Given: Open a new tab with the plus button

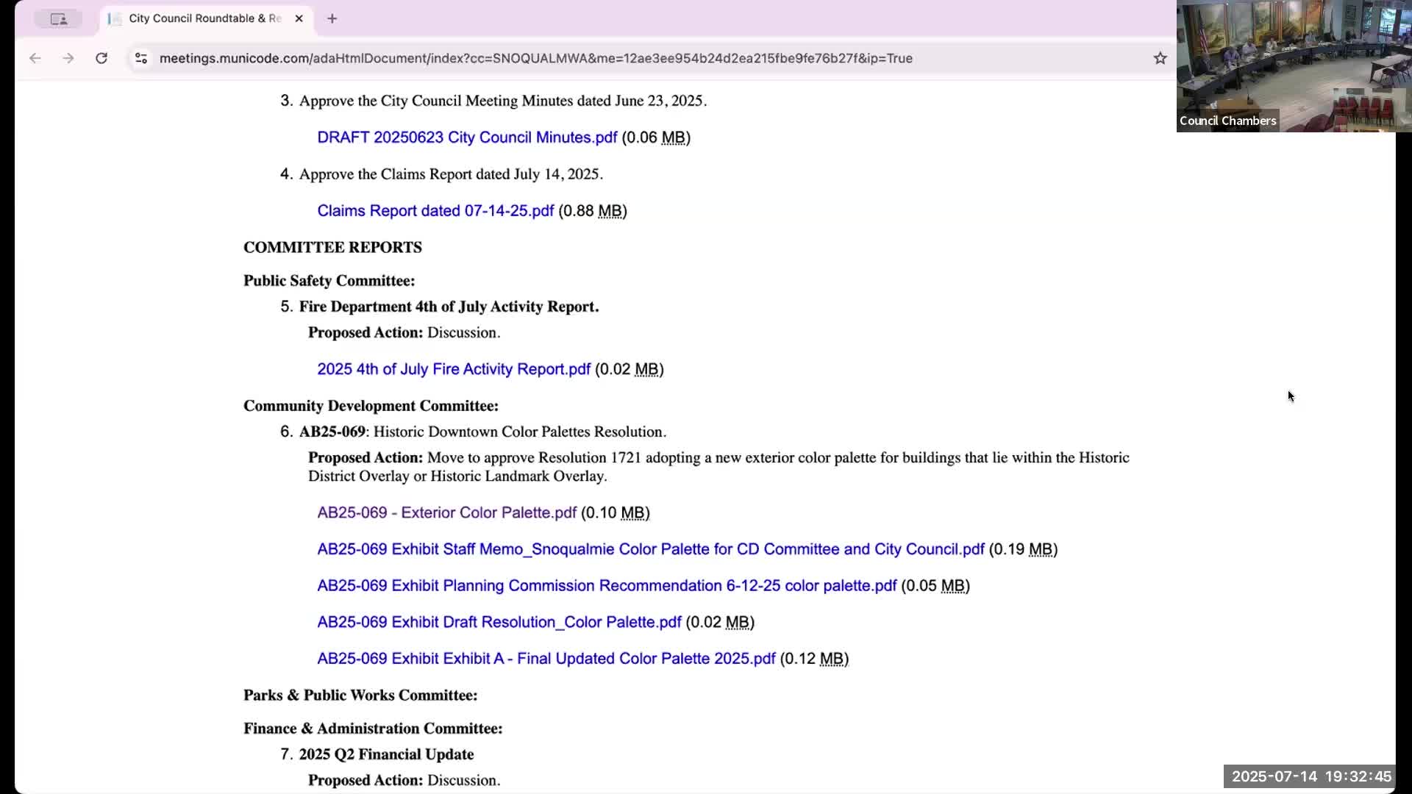Looking at the screenshot, I should [332, 18].
